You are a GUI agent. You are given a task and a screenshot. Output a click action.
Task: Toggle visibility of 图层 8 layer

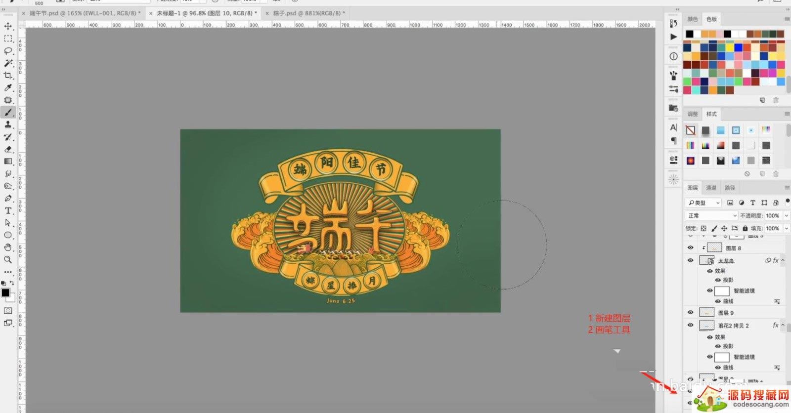point(691,248)
